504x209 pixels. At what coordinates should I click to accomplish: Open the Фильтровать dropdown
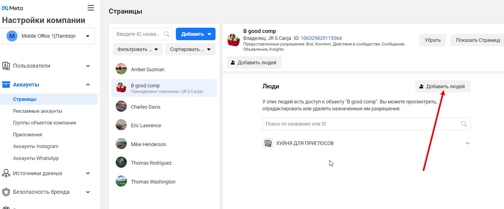pyautogui.click(x=138, y=49)
